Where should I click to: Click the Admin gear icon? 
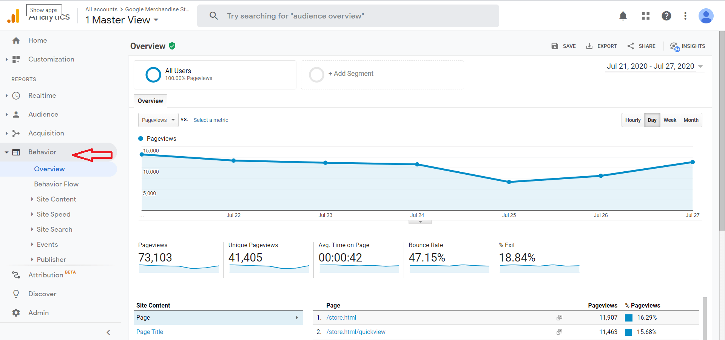click(16, 313)
